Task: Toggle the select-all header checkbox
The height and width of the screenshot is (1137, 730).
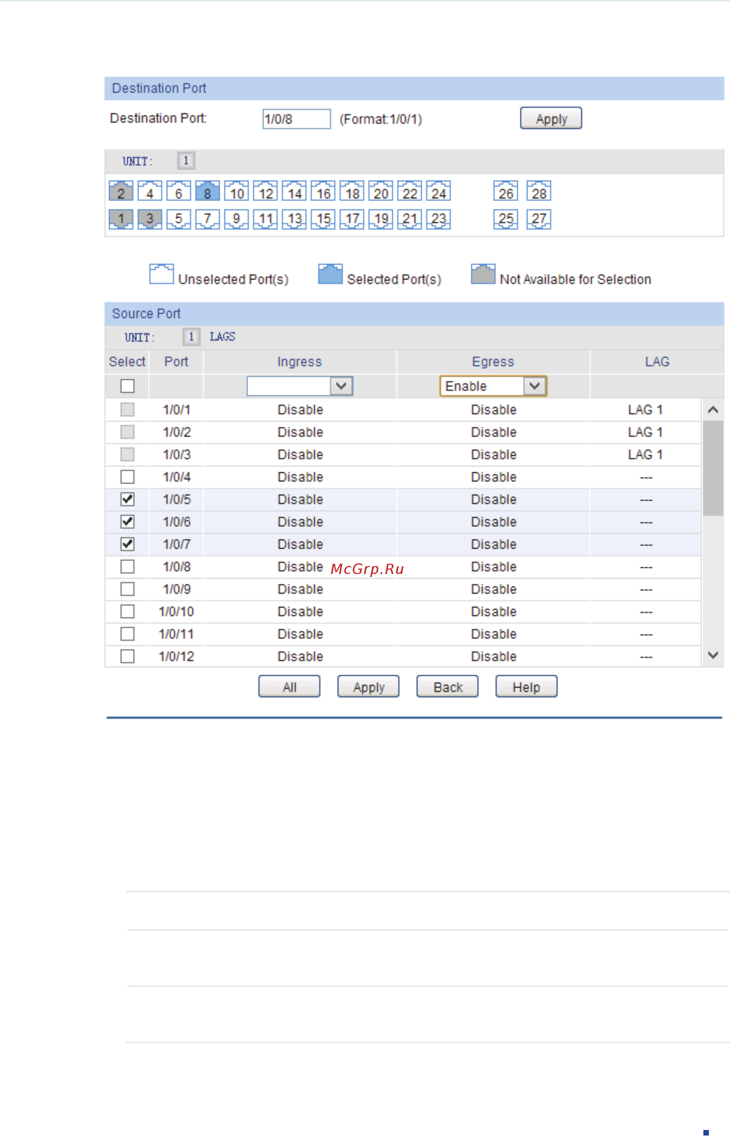Action: click(x=128, y=387)
